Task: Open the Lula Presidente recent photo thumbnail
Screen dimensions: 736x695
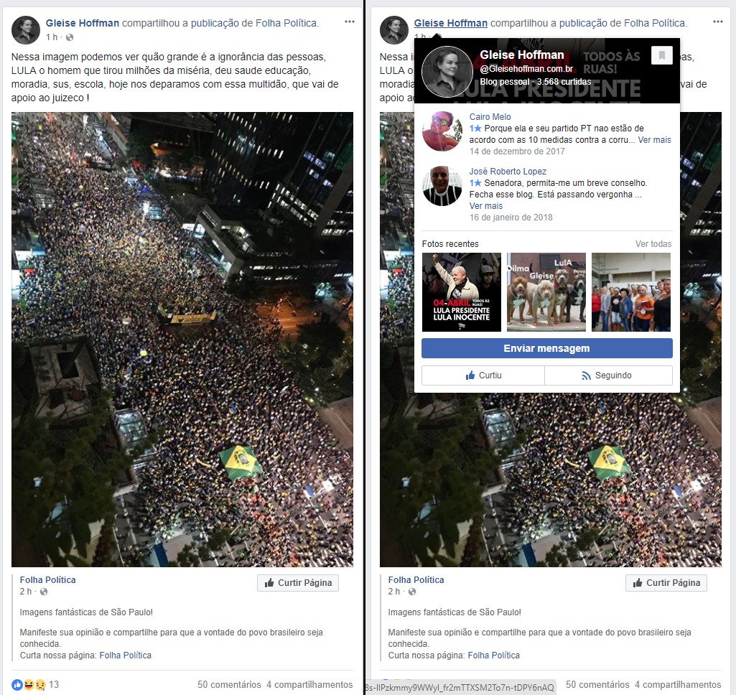Action: (462, 292)
